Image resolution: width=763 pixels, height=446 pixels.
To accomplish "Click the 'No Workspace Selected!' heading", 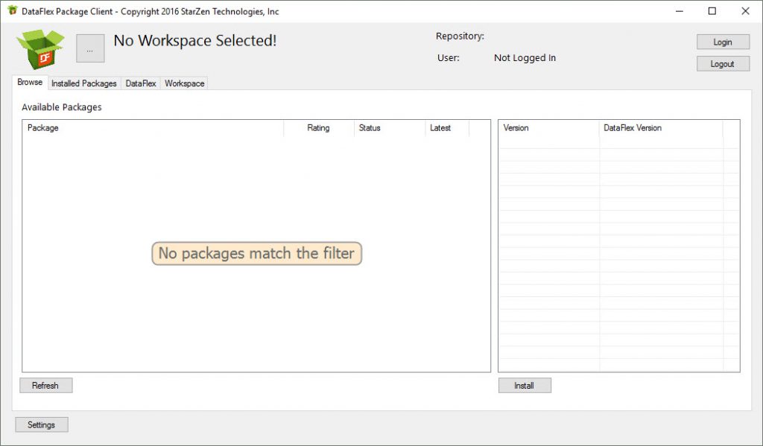I will (195, 41).
